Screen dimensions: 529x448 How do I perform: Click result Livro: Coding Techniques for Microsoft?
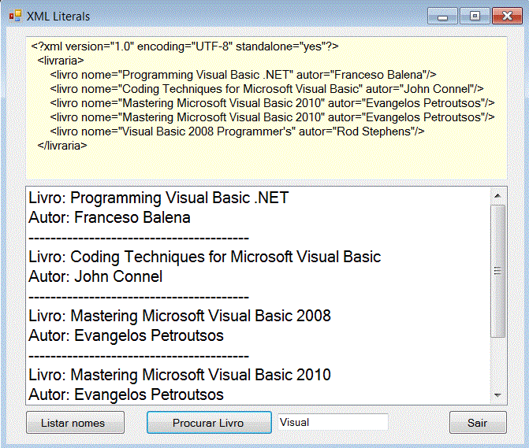click(x=204, y=257)
